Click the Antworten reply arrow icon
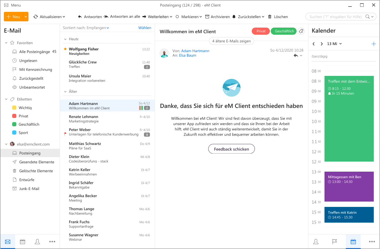Screen dimensions: 380x249 click(x=80, y=17)
